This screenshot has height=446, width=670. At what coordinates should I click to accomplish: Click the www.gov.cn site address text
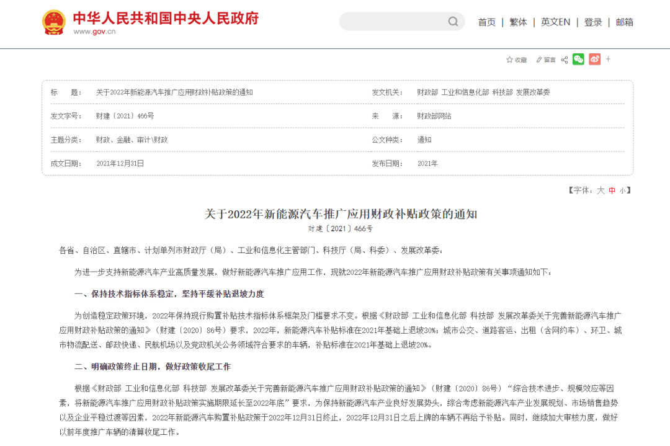(x=94, y=32)
